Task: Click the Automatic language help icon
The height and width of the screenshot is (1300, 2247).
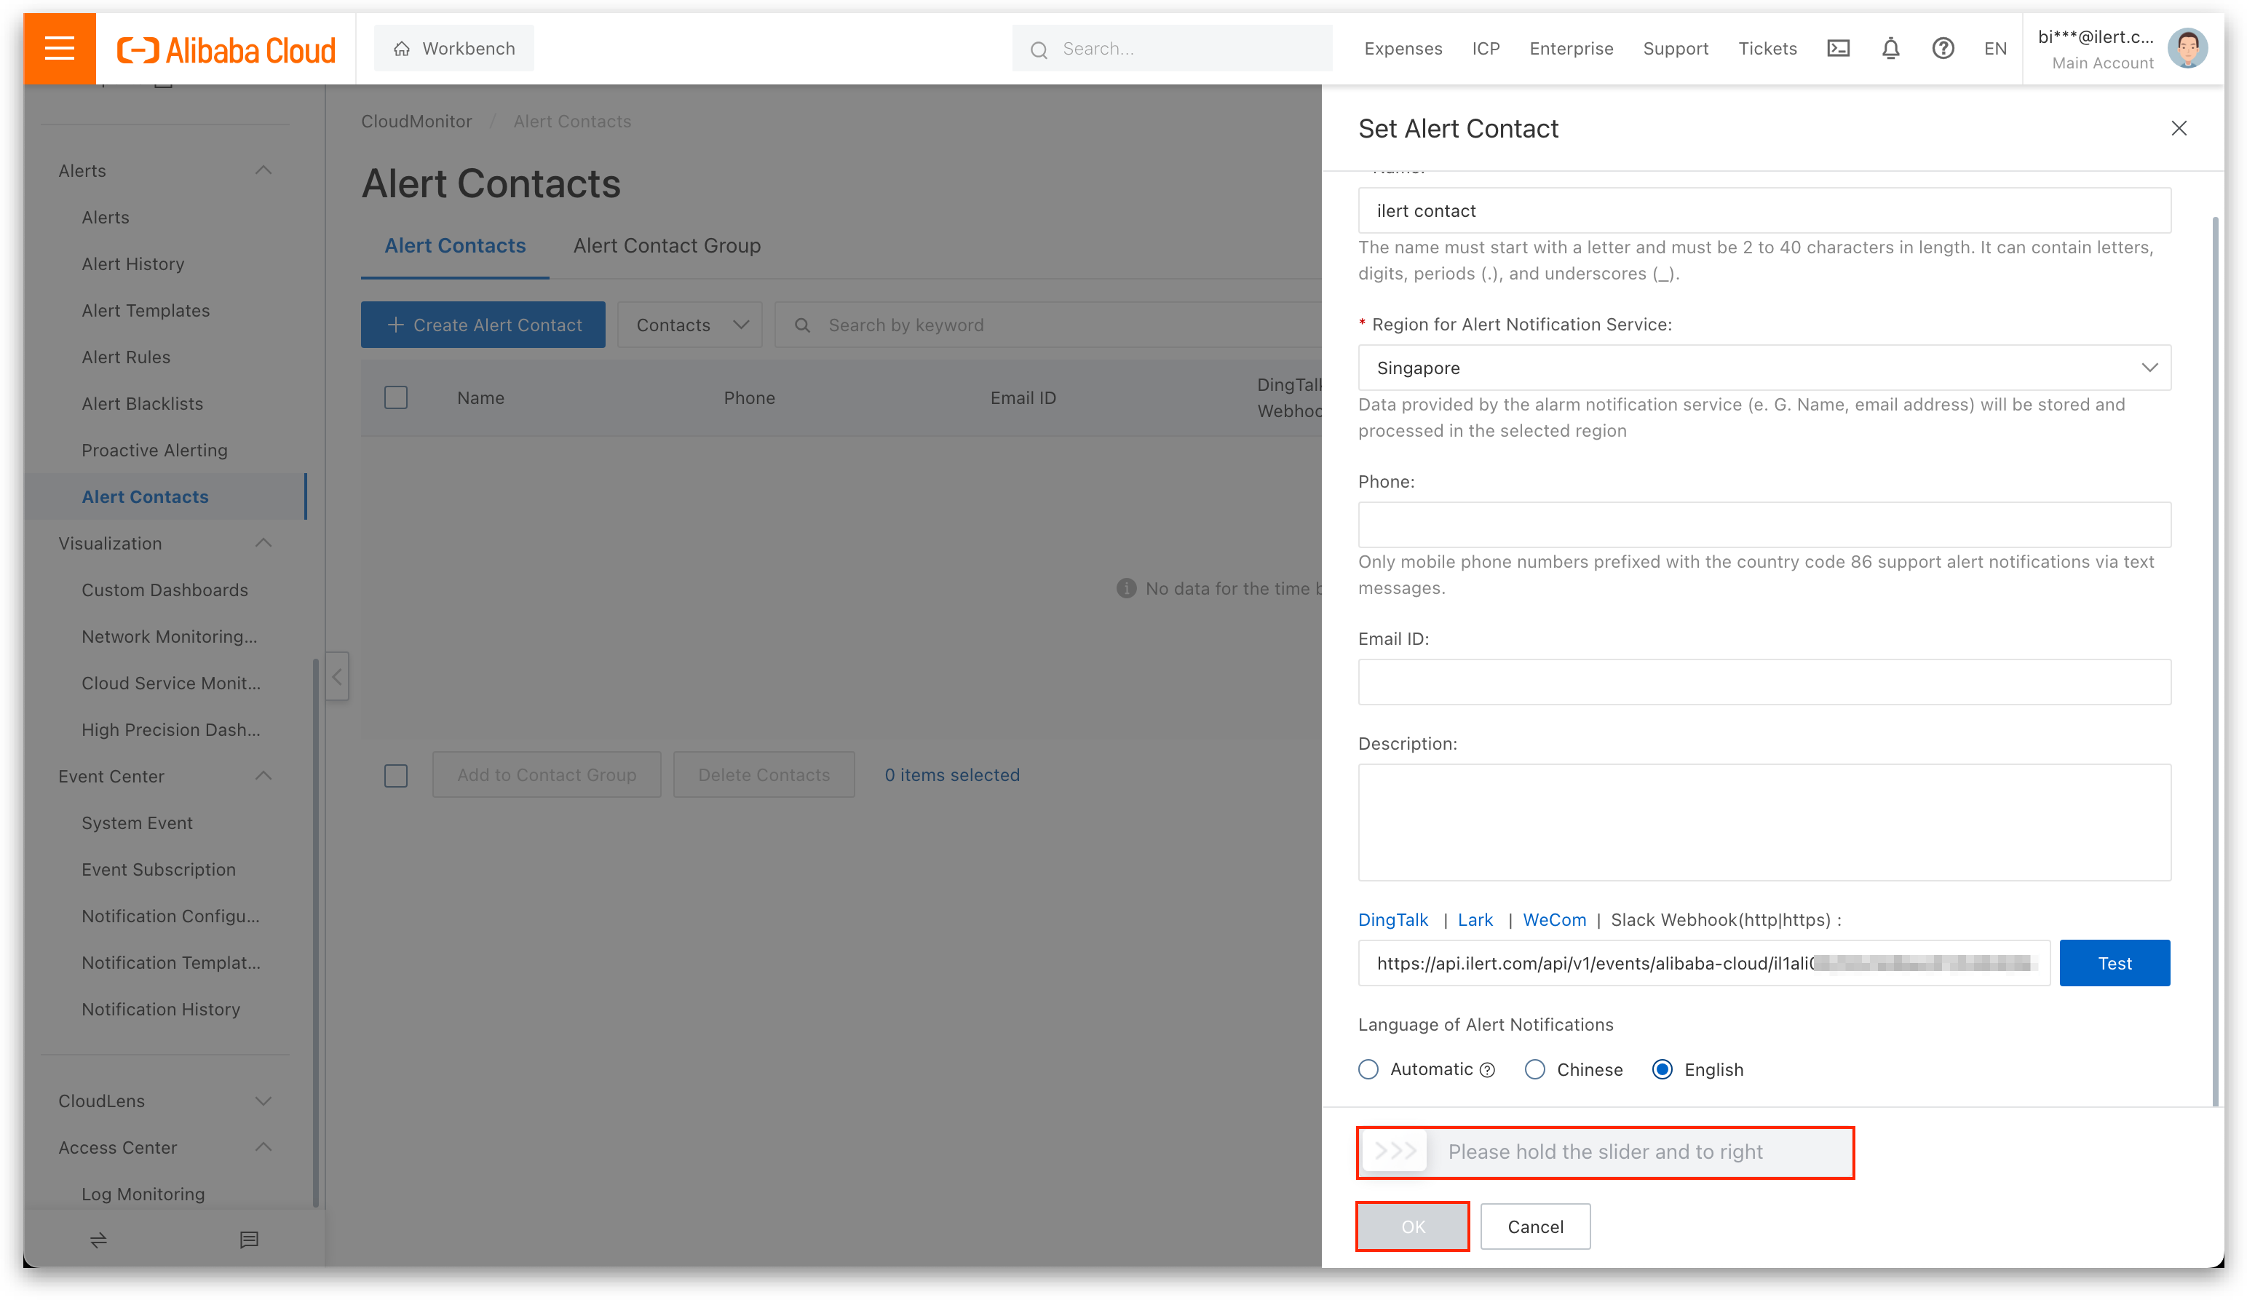Action: (1487, 1070)
